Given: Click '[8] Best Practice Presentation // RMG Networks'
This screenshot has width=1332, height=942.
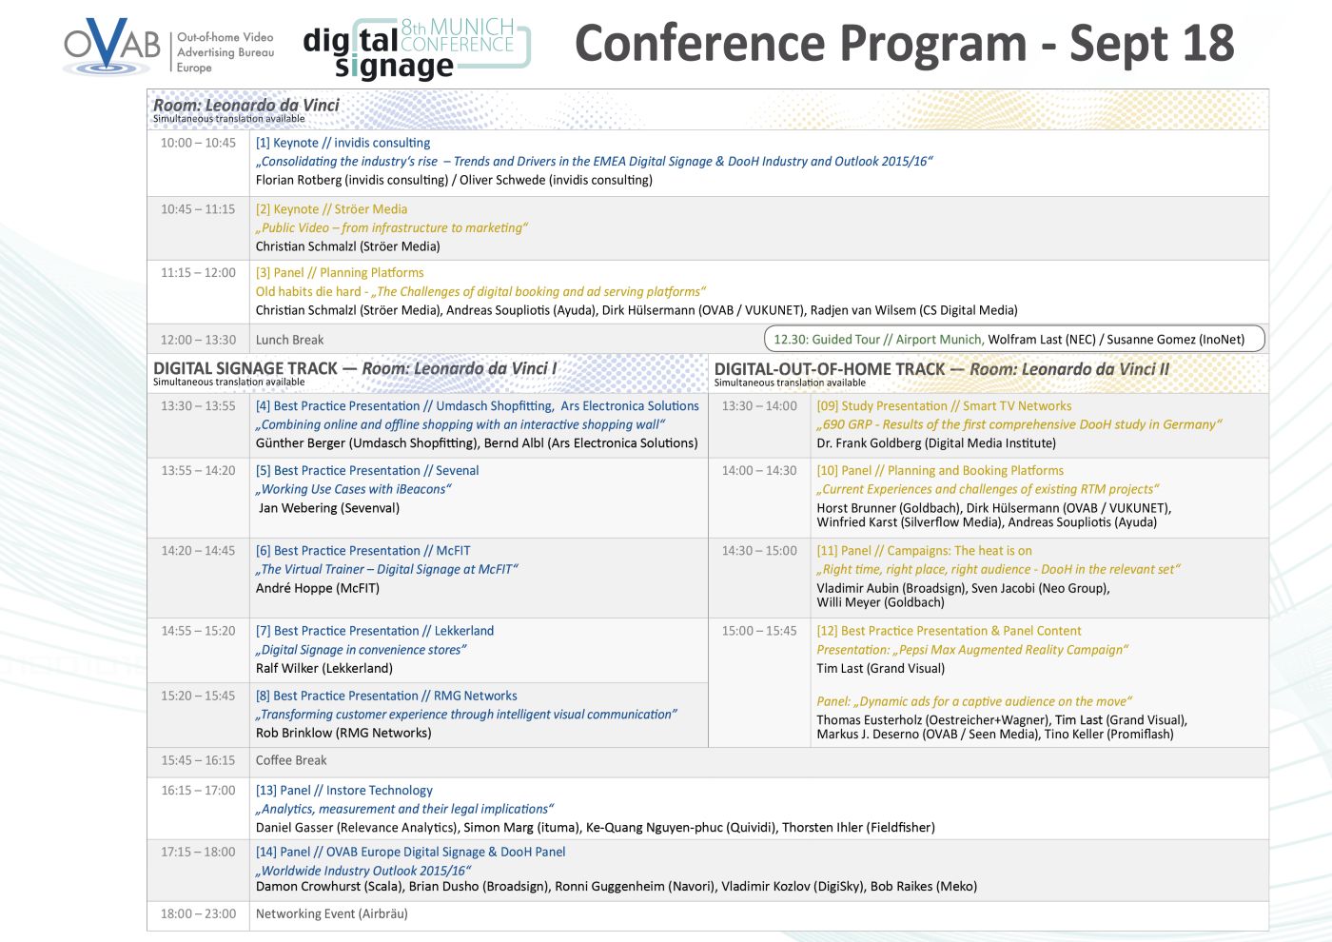Looking at the screenshot, I should [386, 696].
